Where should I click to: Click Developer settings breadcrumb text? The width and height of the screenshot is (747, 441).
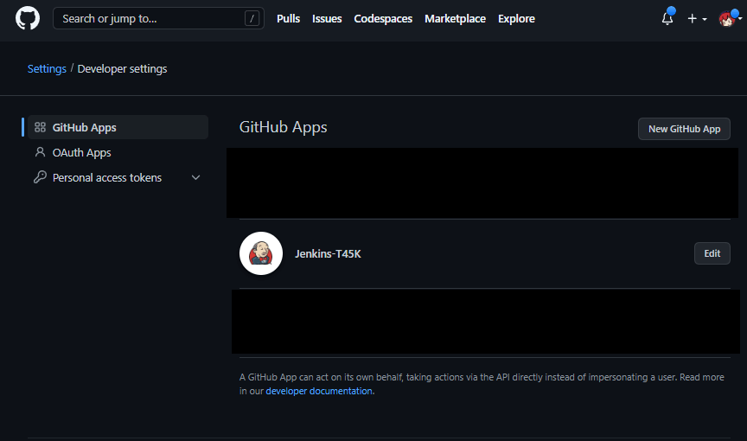pyautogui.click(x=122, y=68)
